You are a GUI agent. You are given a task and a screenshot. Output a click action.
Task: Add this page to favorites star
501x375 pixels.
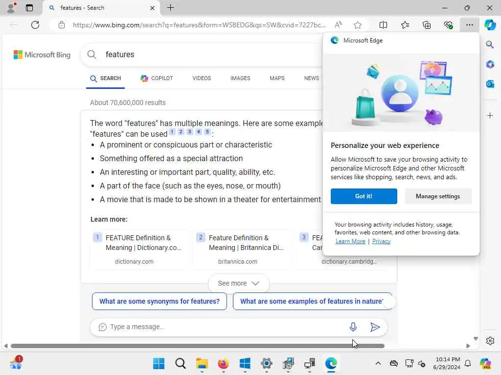[x=358, y=25]
